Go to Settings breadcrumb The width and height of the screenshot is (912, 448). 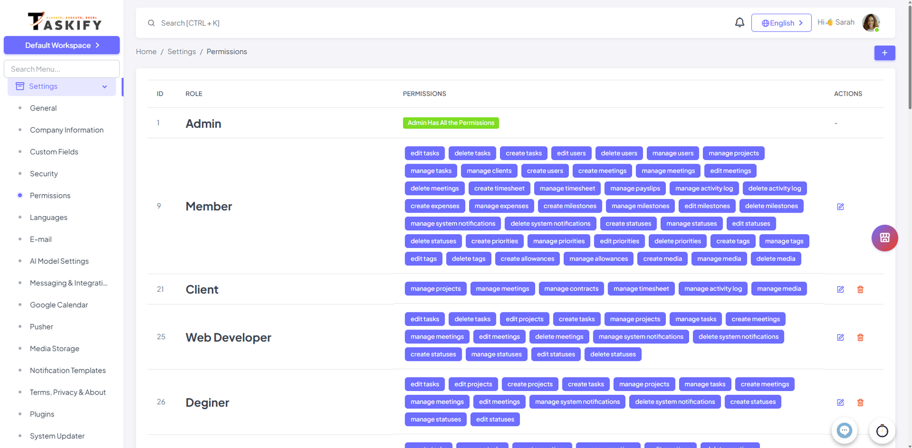pyautogui.click(x=181, y=51)
